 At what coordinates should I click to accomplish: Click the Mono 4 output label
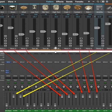pos(67,48)
